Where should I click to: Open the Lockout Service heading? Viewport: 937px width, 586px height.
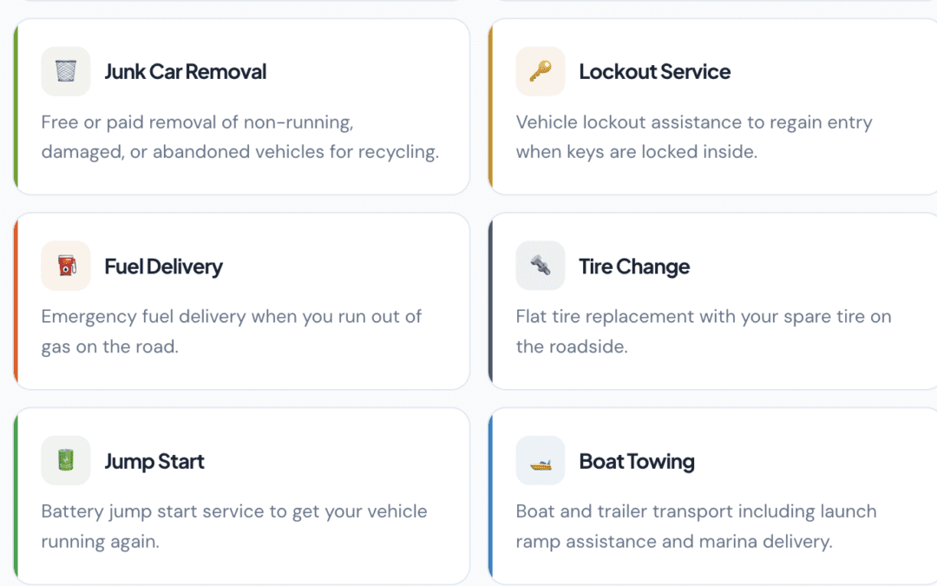pos(654,71)
